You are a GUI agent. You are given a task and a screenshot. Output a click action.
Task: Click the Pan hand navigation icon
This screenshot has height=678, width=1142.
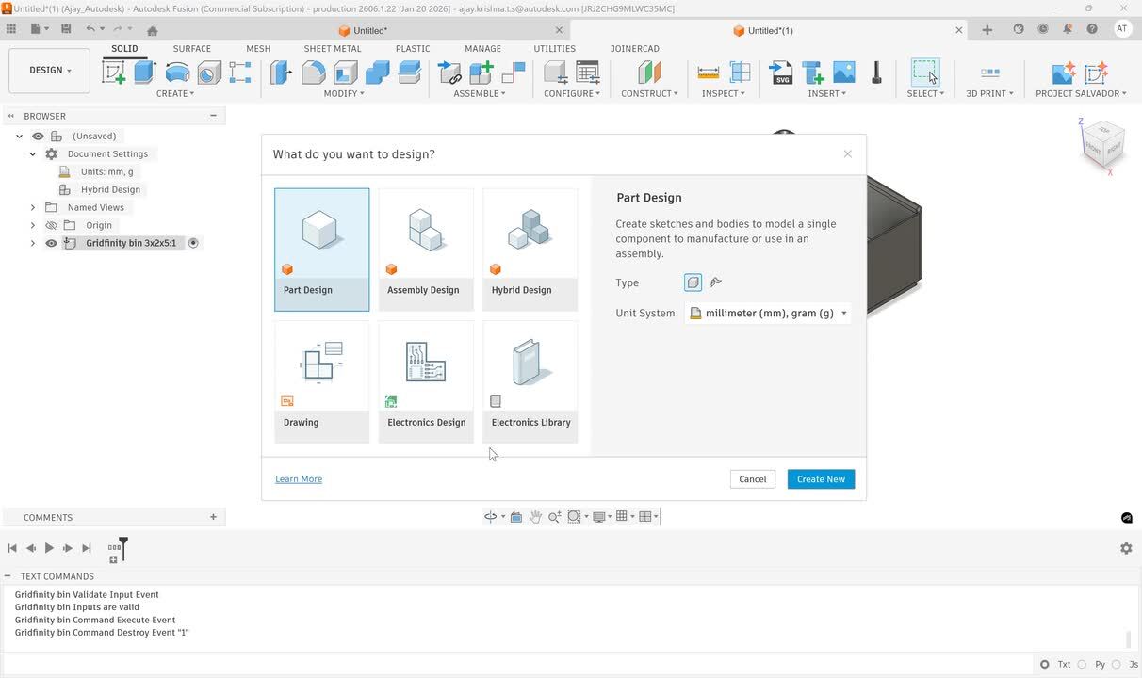(x=535, y=516)
